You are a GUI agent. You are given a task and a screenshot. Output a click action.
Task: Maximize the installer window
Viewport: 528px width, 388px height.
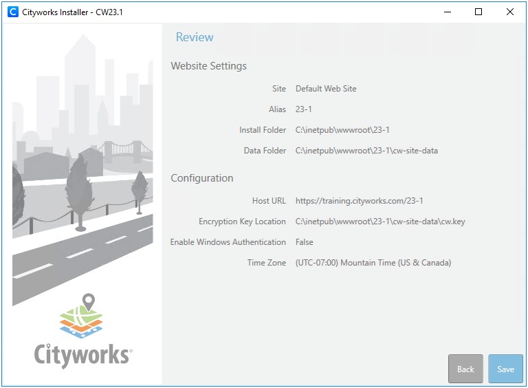478,12
